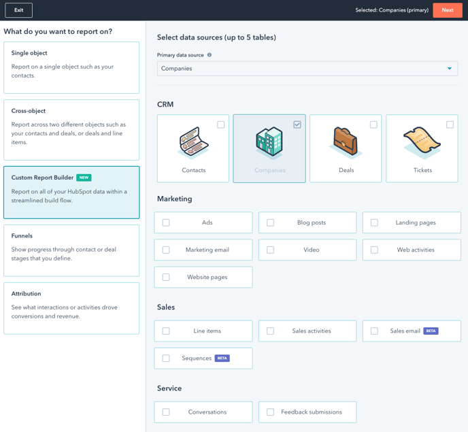Screen dimensions: 468x432
Task: Click the Deals briefcase icon
Action: pyautogui.click(x=346, y=142)
